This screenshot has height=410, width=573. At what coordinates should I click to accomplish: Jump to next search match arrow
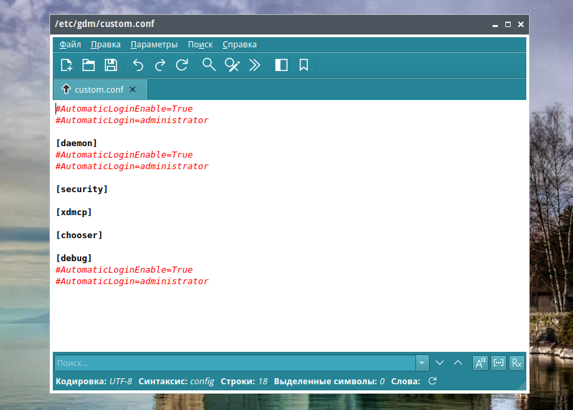point(440,363)
